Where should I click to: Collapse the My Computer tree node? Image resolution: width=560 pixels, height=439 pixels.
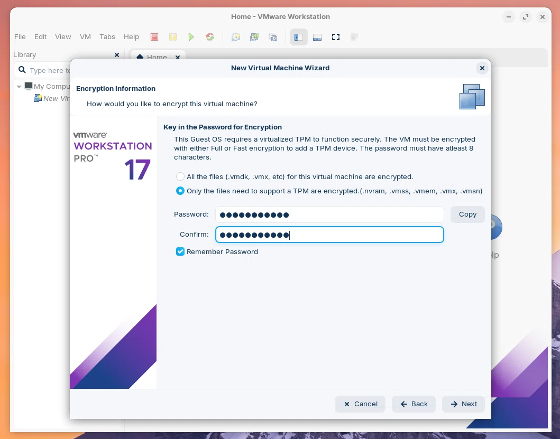(x=19, y=86)
